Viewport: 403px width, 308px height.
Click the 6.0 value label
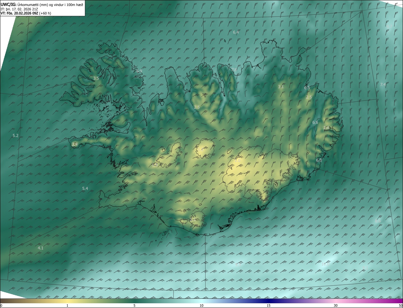coord(319,160)
